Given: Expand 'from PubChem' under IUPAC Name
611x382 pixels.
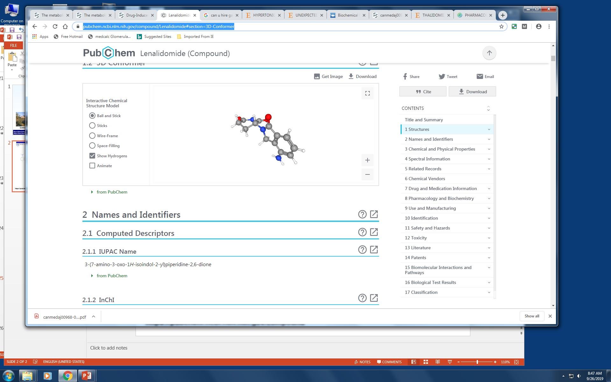Looking at the screenshot, I should coord(109,276).
